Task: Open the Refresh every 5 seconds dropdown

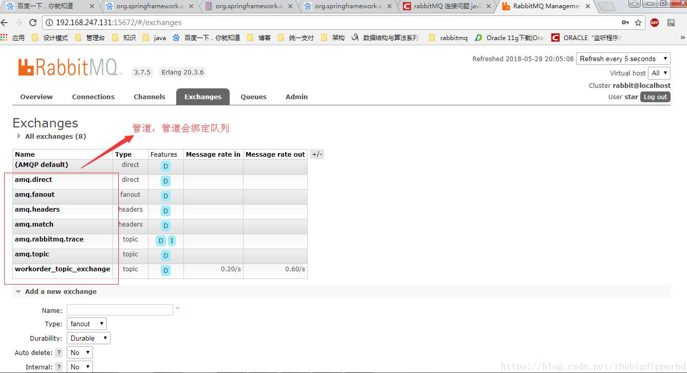Action: click(623, 59)
